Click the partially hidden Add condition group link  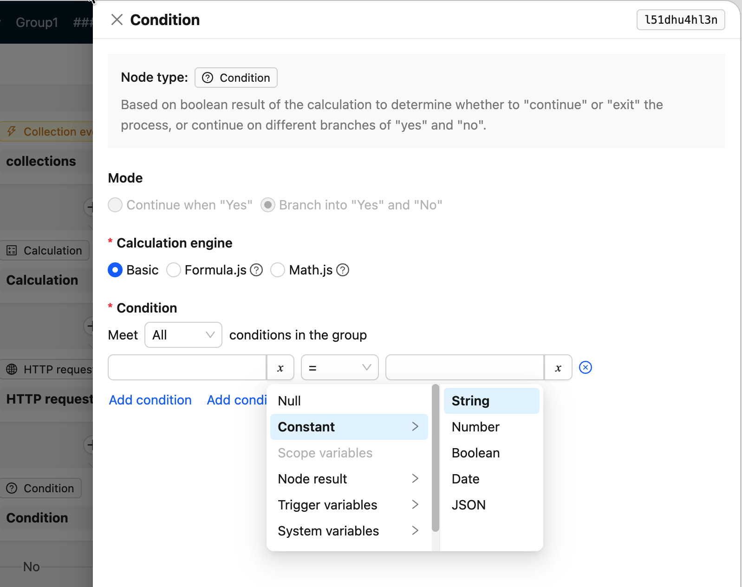click(237, 400)
